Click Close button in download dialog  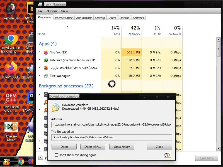coord(159,147)
